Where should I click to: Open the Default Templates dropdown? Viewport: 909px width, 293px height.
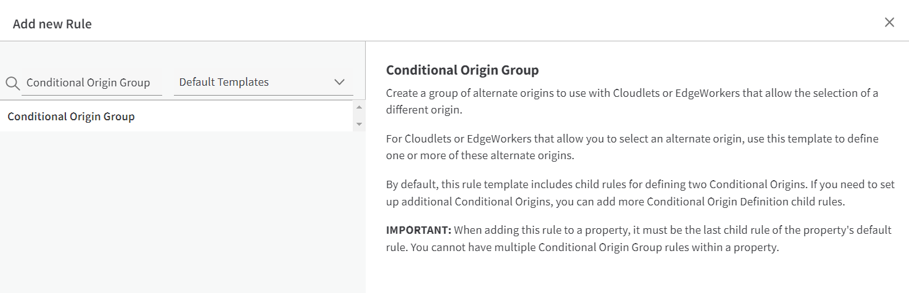(x=253, y=82)
